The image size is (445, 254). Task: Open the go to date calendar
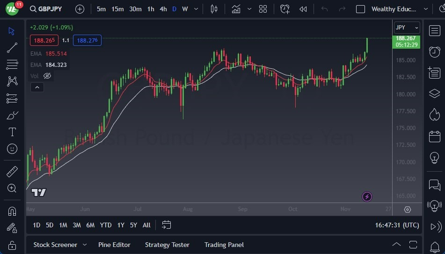pyautogui.click(x=166, y=225)
